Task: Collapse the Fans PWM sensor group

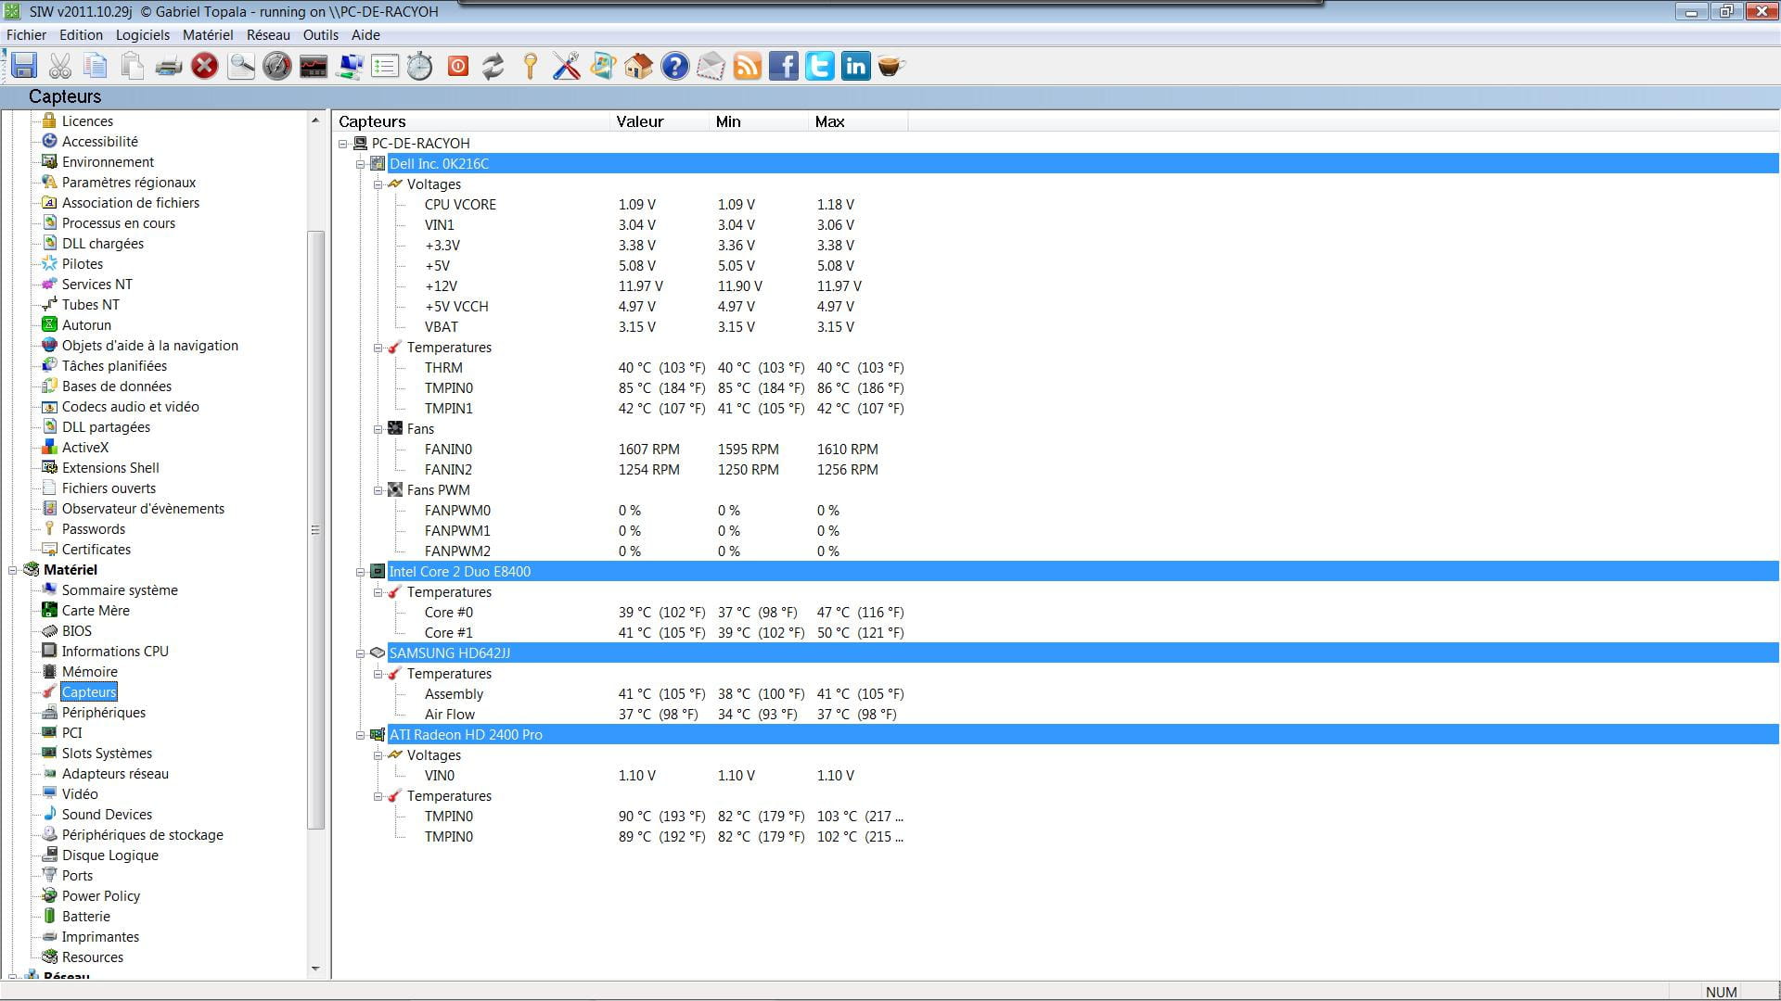Action: (378, 490)
